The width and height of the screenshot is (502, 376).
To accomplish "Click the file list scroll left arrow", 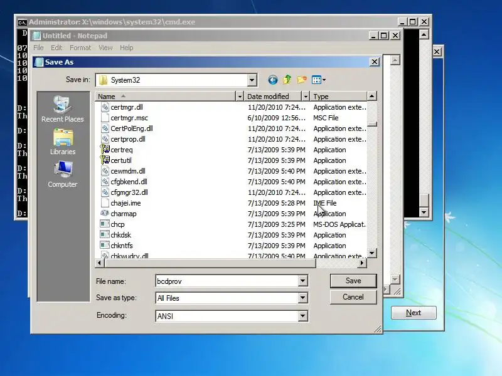I will [100, 263].
